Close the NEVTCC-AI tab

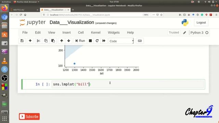click(x=37, y=10)
